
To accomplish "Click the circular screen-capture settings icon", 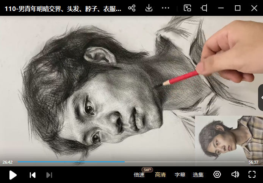I will (217, 174).
